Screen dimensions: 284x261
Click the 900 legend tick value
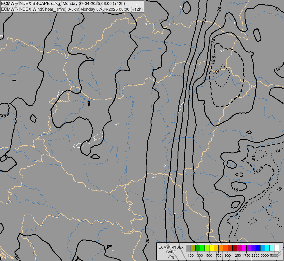click(228, 255)
